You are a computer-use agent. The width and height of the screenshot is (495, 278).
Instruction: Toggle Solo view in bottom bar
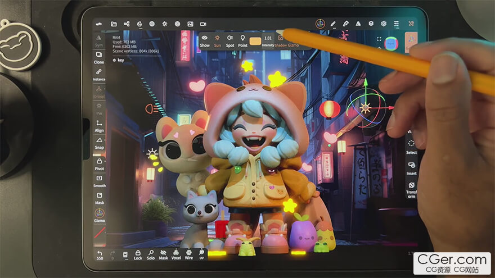151,255
